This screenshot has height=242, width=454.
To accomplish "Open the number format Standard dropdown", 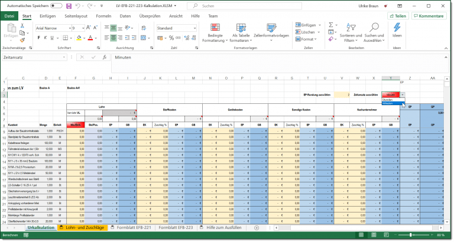I will (195, 28).
